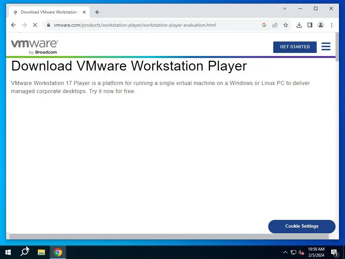
Task: Open a new tab with plus button
Action: click(x=97, y=12)
